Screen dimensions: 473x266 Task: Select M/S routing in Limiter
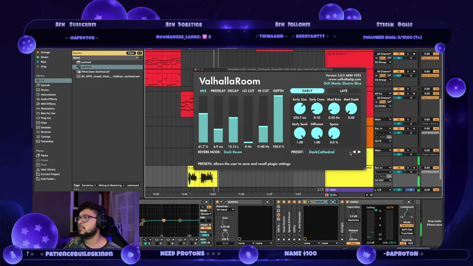[411, 243]
